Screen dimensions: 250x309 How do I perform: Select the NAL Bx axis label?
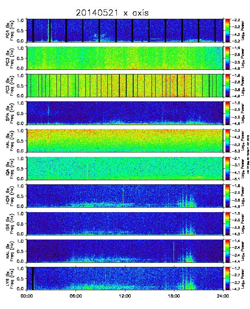pyautogui.click(x=8, y=251)
